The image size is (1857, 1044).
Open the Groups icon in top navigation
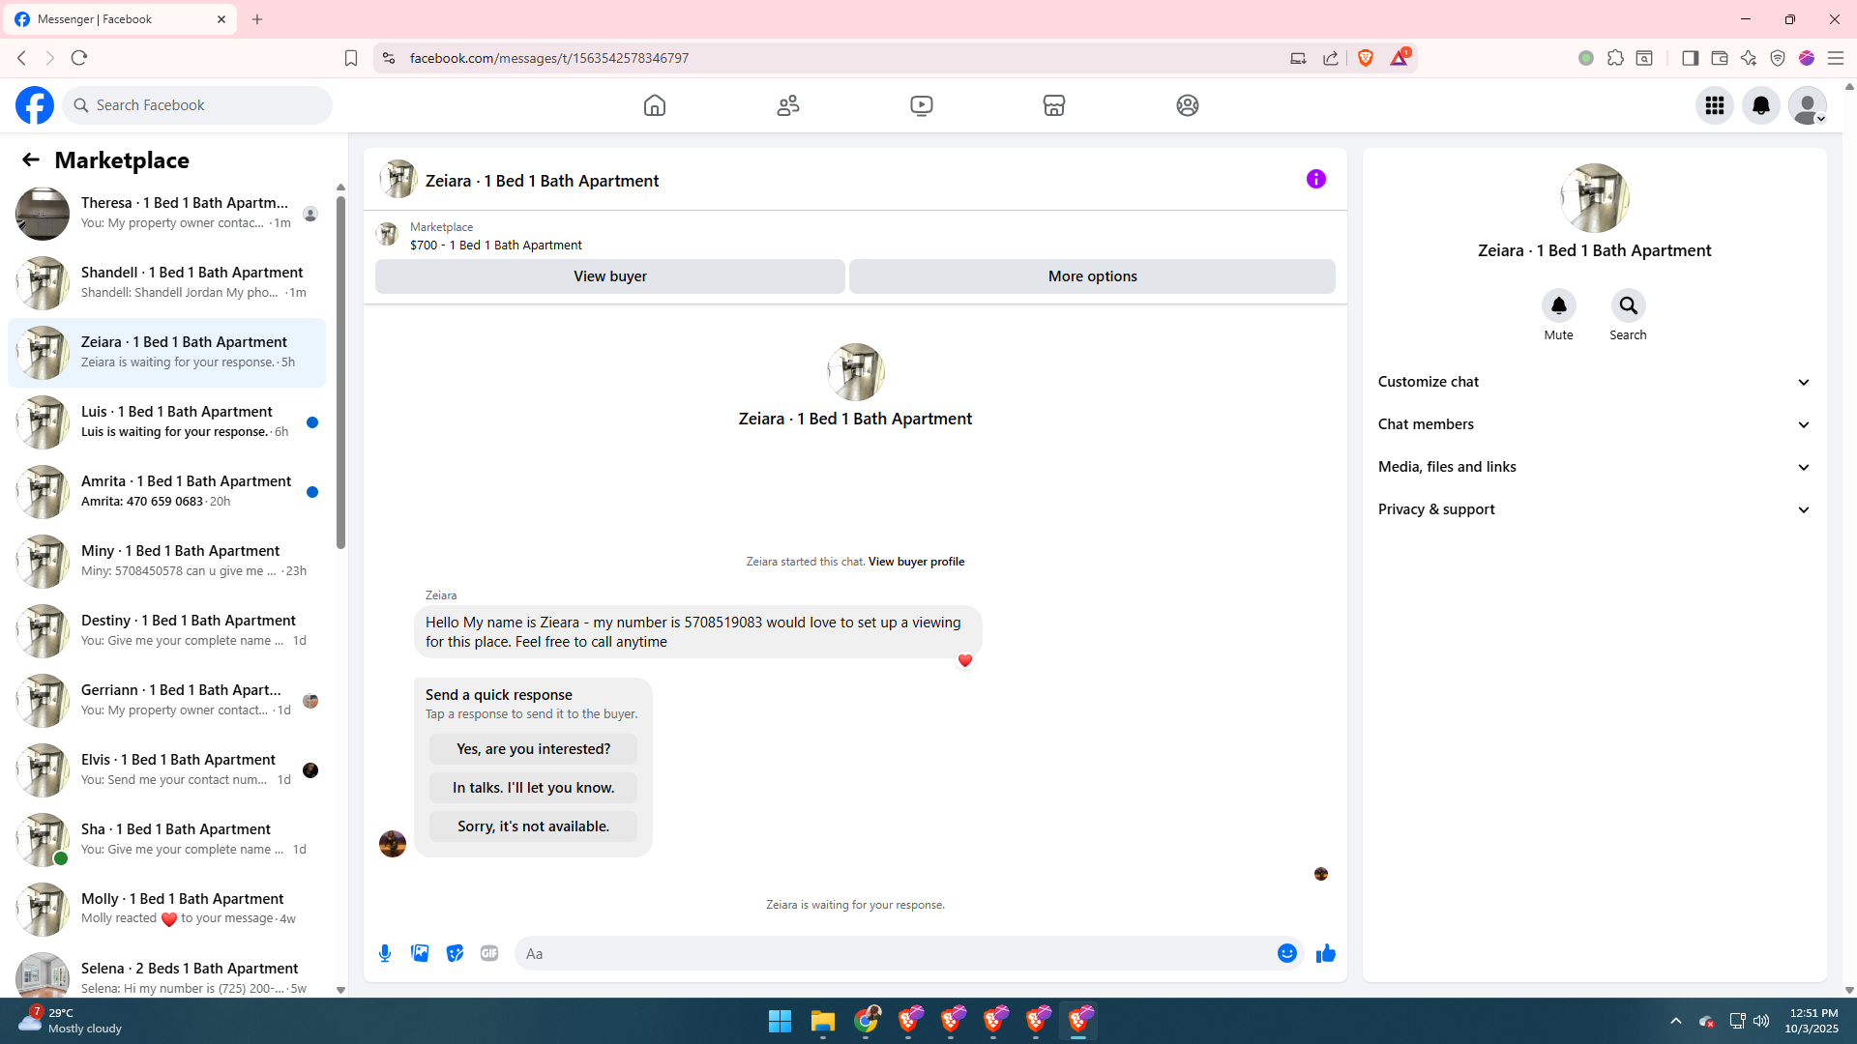point(1188,105)
